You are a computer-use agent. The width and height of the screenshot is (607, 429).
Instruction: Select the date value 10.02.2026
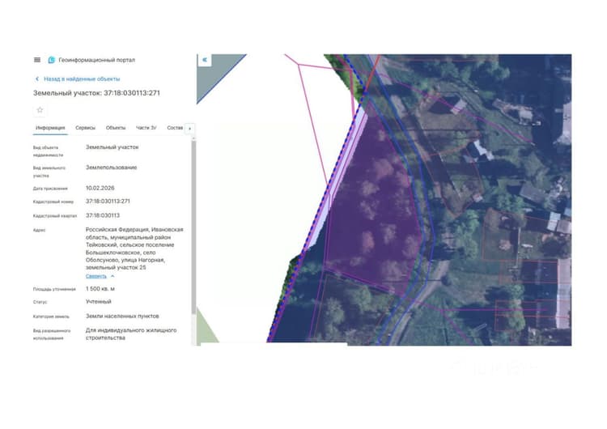point(100,188)
